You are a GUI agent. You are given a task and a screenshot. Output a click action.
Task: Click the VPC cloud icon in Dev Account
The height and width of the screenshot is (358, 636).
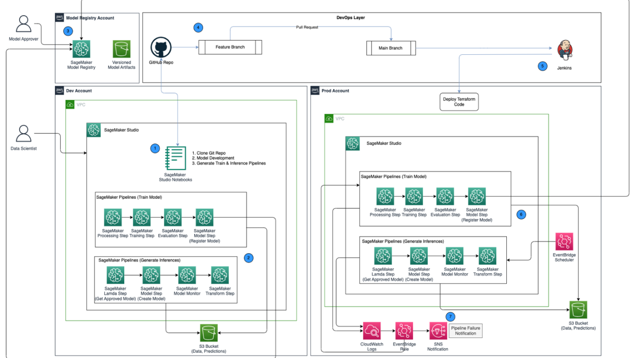coord(70,105)
